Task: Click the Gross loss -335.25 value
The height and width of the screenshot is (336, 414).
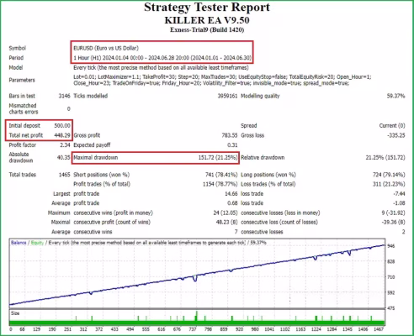Action: (396, 135)
